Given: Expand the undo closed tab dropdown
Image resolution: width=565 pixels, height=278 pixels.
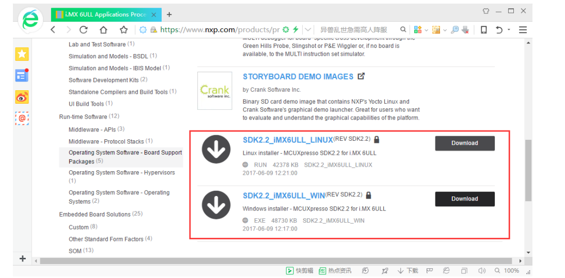Looking at the screenshot, I should coord(509,29).
